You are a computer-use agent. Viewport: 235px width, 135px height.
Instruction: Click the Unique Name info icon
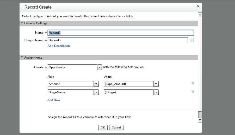(x=192, y=40)
